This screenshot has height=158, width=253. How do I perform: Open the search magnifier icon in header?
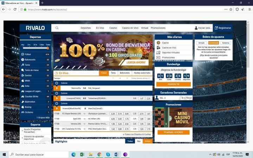pos(57,28)
